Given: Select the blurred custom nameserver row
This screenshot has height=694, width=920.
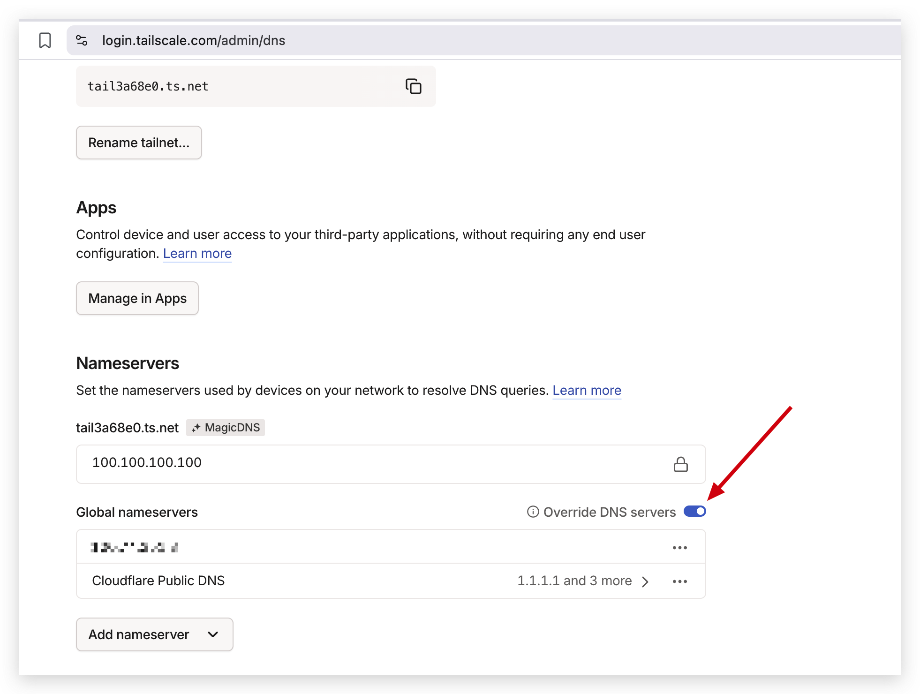Looking at the screenshot, I should point(328,547).
